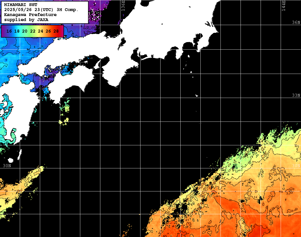Click the 16 value on the color legend
Image resolution: width=301 pixels, height=237 pixels.
[x=9, y=31]
